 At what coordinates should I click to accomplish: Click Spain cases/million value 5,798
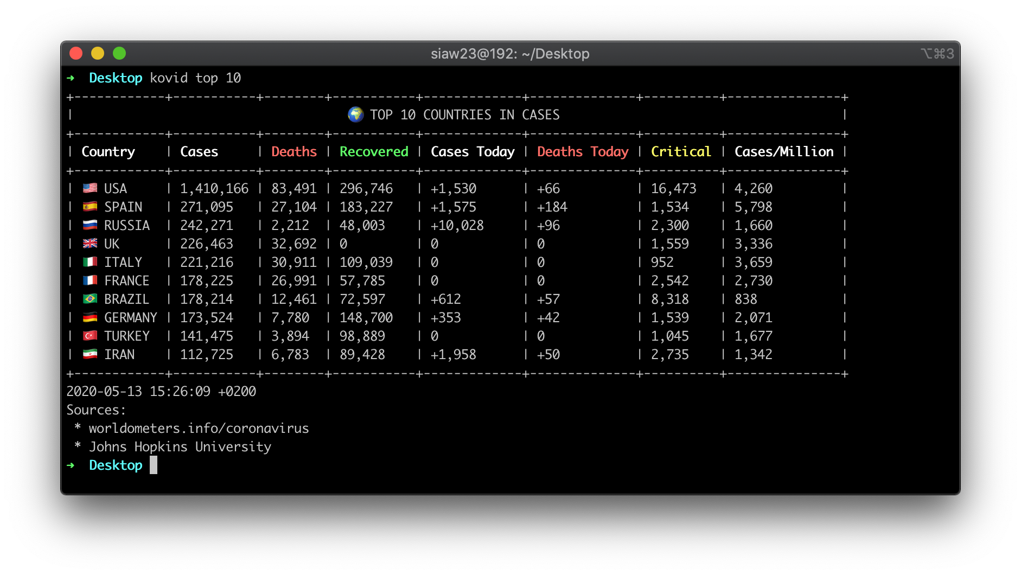coord(754,207)
